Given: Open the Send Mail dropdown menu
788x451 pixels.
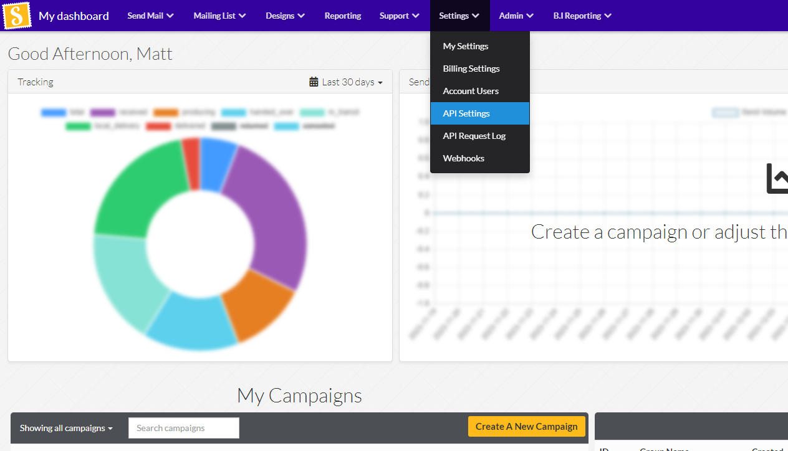Looking at the screenshot, I should [x=150, y=16].
